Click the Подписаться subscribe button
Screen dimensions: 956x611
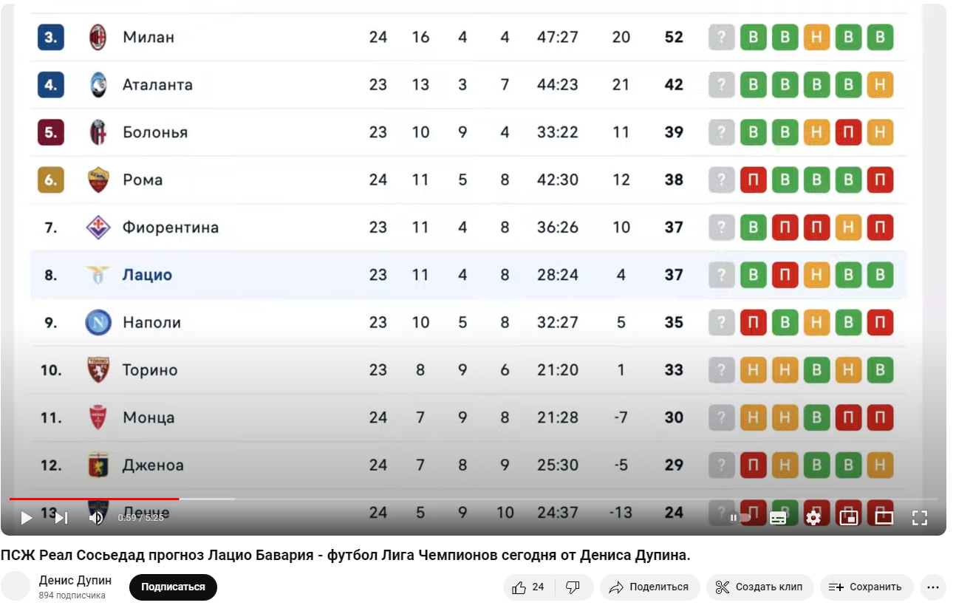pos(173,587)
